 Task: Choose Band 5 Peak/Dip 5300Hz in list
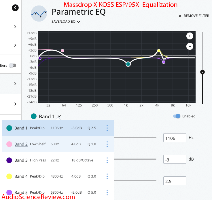tap(58, 193)
